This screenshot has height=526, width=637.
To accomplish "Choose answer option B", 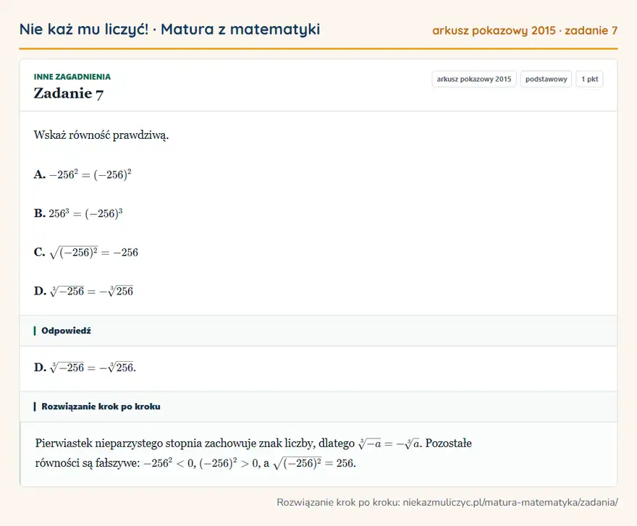I will point(78,213).
